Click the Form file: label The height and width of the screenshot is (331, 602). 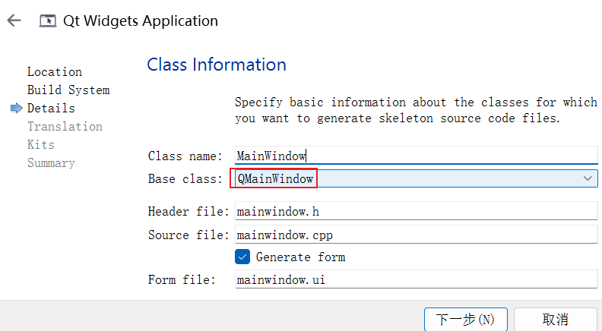point(182,279)
